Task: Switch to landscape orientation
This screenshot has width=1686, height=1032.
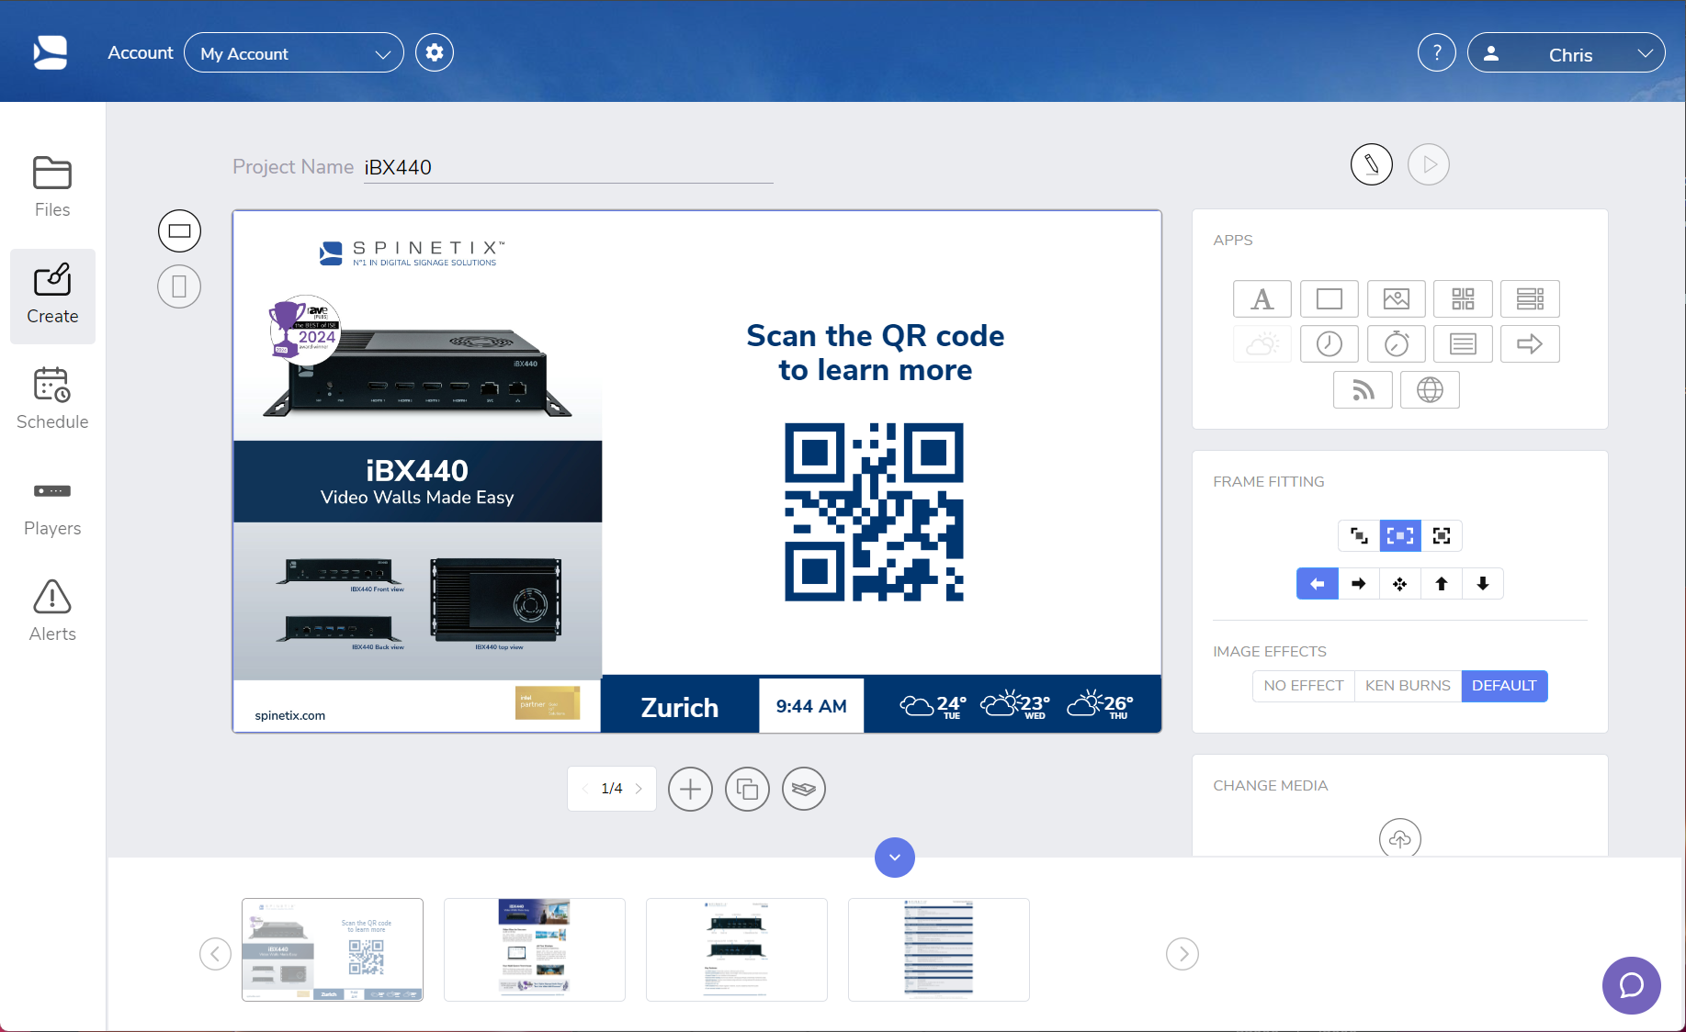Action: (x=179, y=230)
